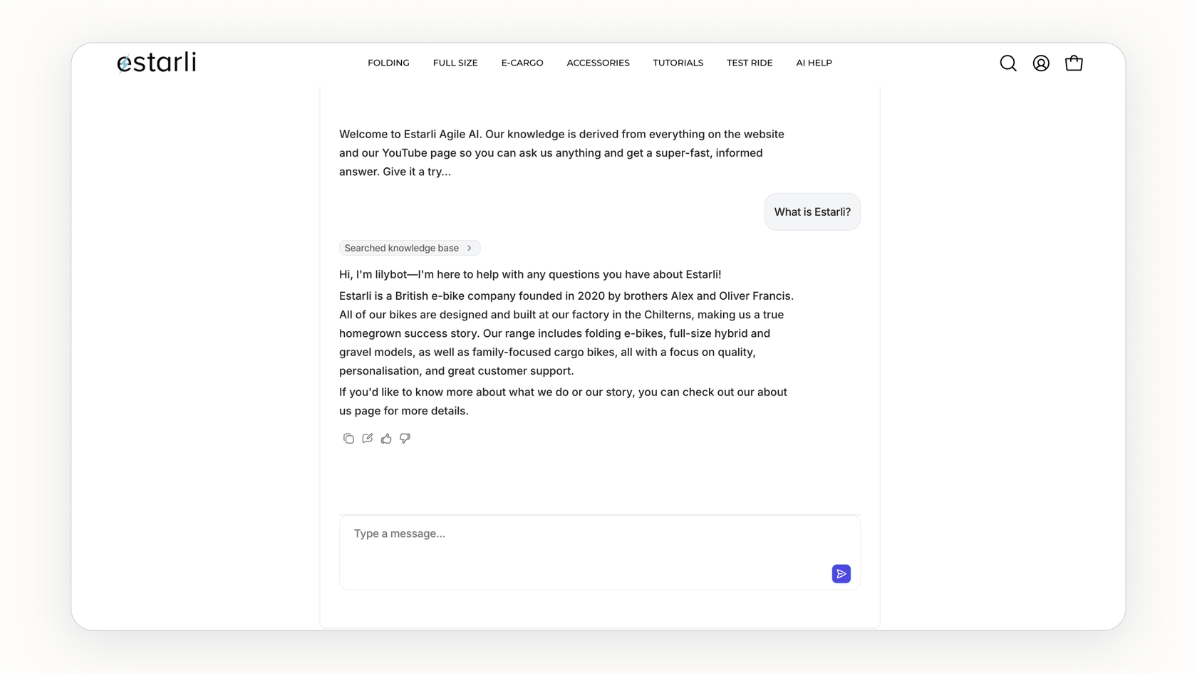The height and width of the screenshot is (673, 1197).
Task: Open the FULL SIZE menu
Action: (x=455, y=63)
